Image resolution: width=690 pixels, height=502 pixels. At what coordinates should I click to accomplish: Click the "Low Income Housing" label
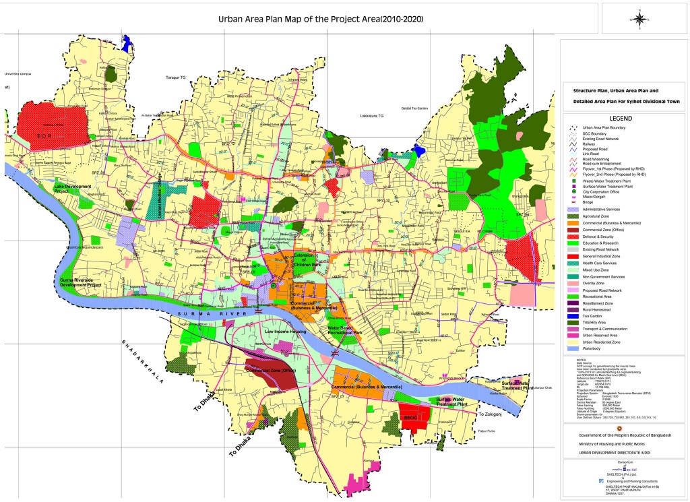pos(285,332)
